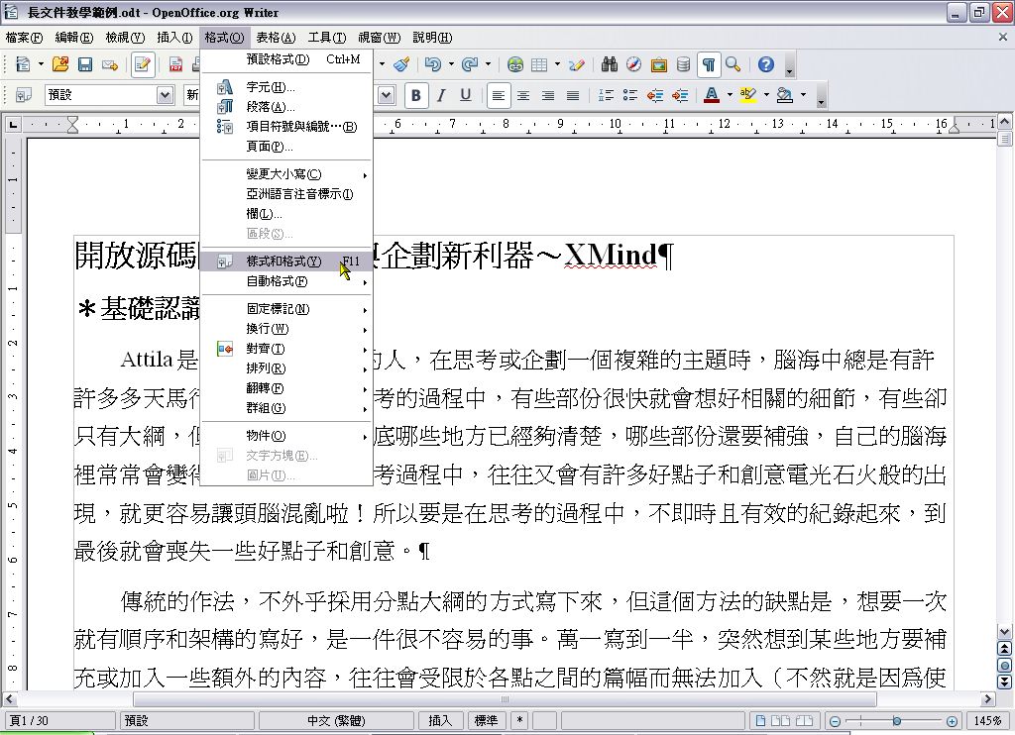The image size is (1015, 735).
Task: Justify the text
Action: click(x=572, y=96)
